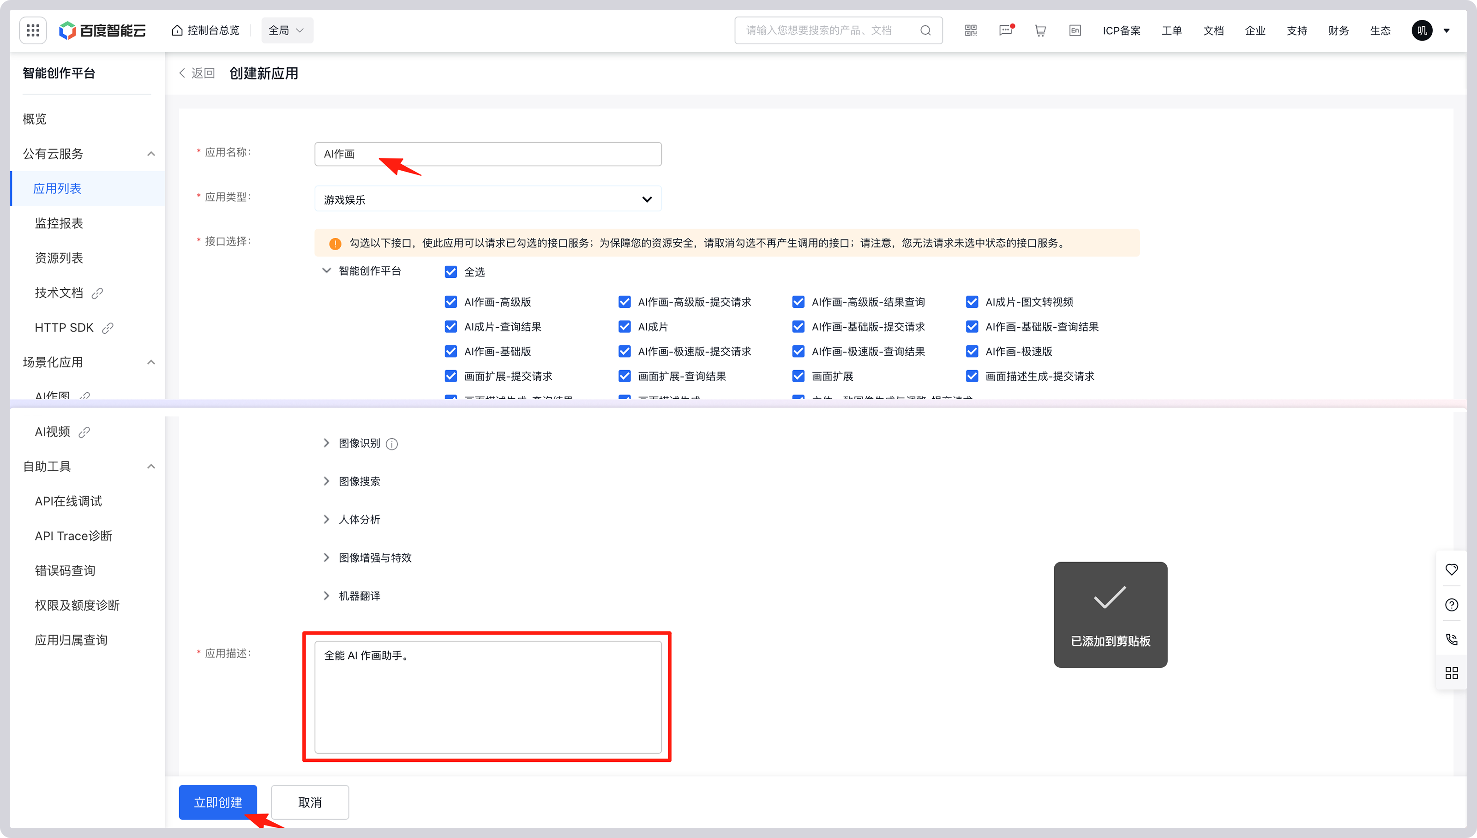Click the help question mark icon
The width and height of the screenshot is (1477, 838).
click(1451, 605)
